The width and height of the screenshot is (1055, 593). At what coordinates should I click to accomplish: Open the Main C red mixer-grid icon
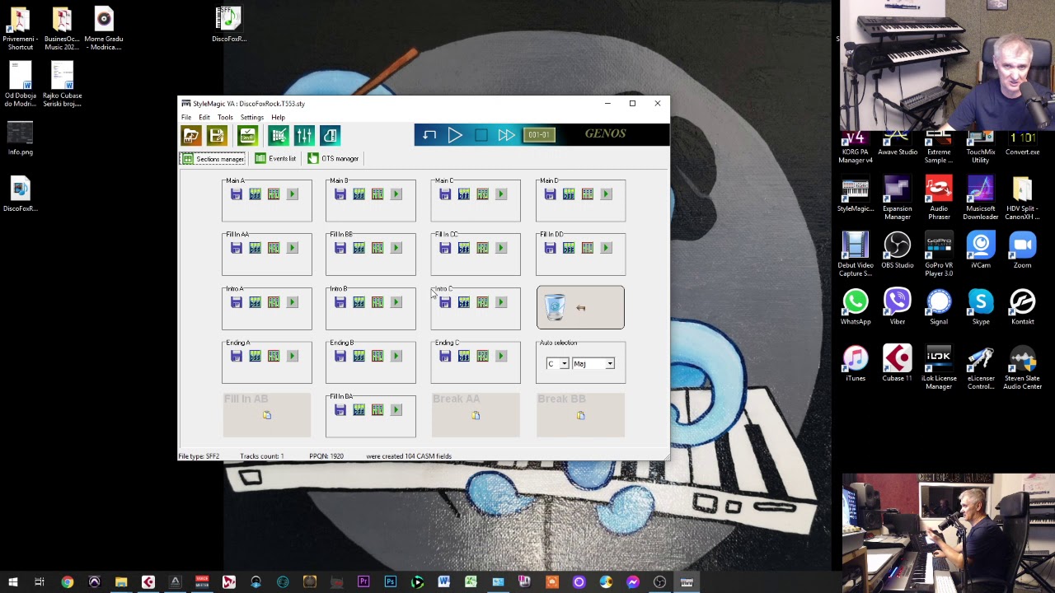[482, 194]
